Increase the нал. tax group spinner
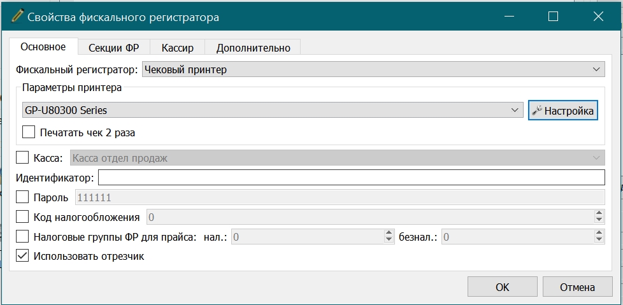The width and height of the screenshot is (623, 305). [389, 233]
